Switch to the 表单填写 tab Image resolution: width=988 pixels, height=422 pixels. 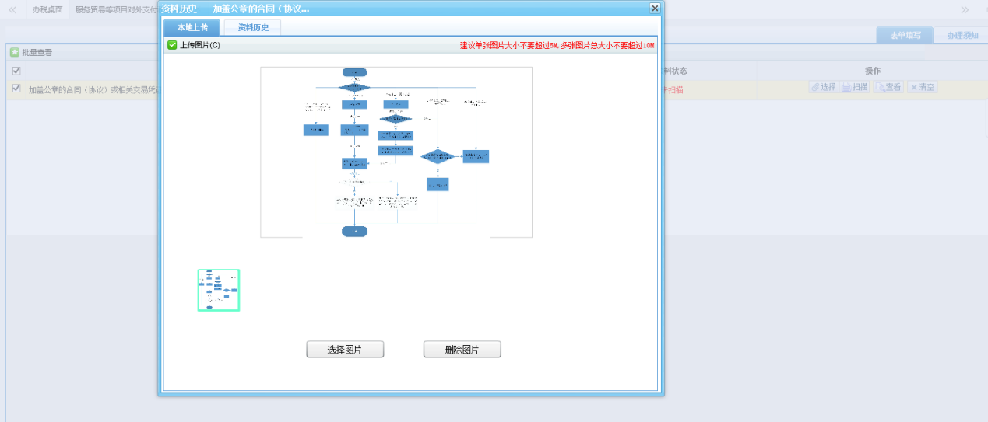click(905, 35)
